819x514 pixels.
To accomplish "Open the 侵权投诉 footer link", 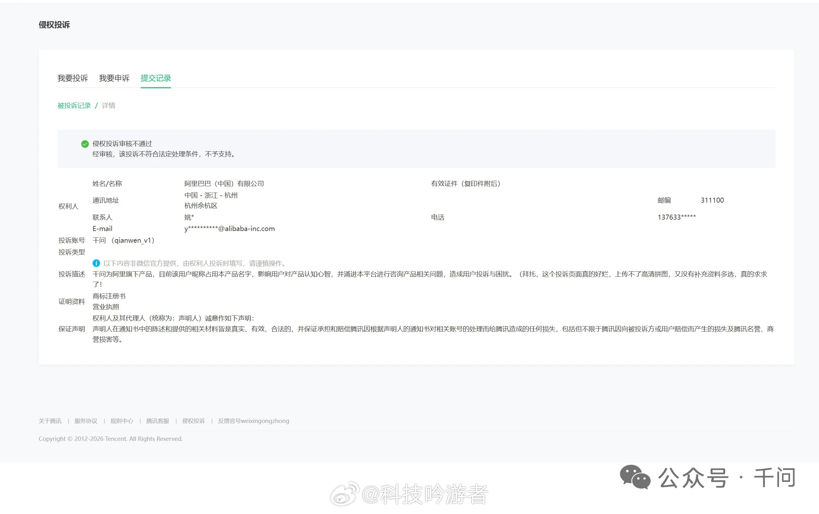I will click(x=194, y=420).
